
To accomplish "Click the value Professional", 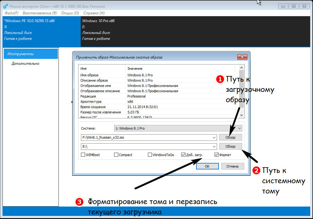I will pos(136,96).
